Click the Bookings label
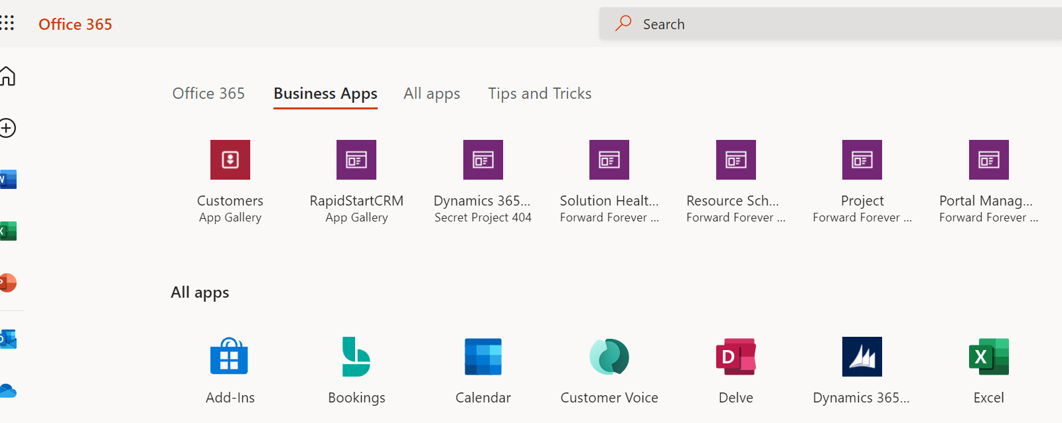Image resolution: width=1062 pixels, height=423 pixels. pos(356,398)
